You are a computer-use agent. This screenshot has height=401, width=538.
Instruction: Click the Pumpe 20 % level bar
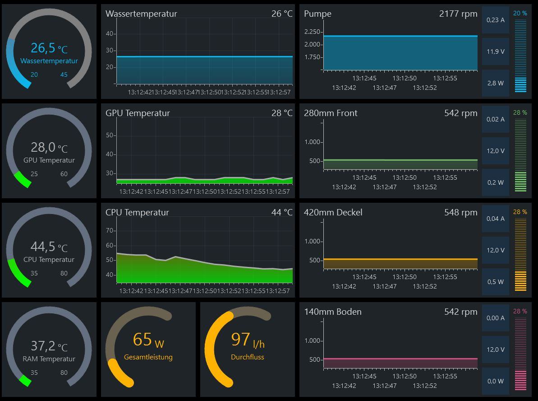pyautogui.click(x=520, y=56)
